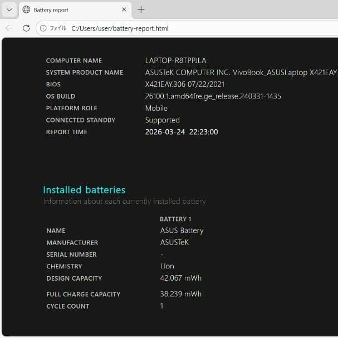Click the battery NAME label
Screen dimensions: 338x338
56,231
